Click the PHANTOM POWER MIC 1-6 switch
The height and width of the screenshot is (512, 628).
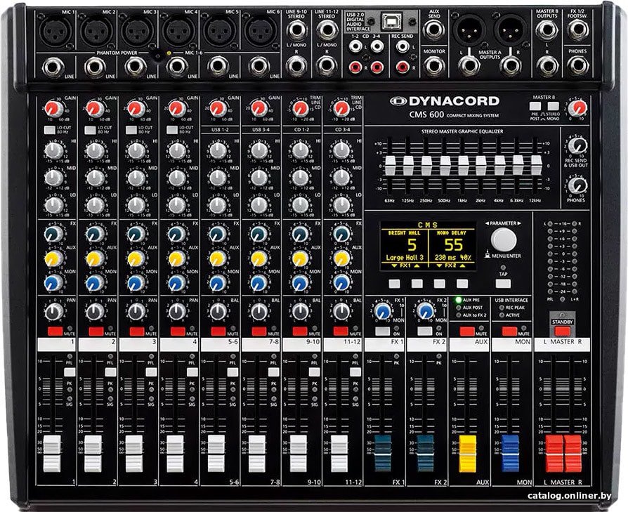pos(159,56)
